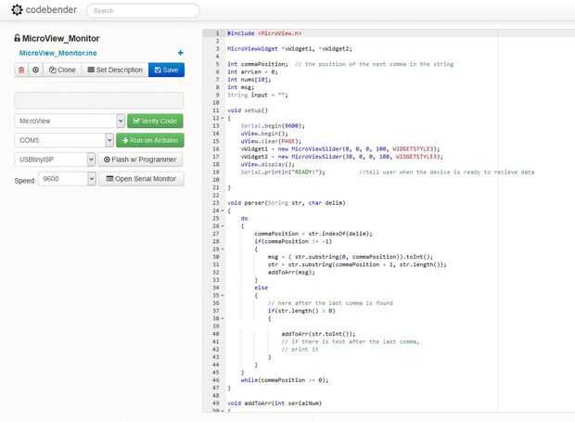
Task: Run the sketch on Arduino
Action: pyautogui.click(x=150, y=140)
